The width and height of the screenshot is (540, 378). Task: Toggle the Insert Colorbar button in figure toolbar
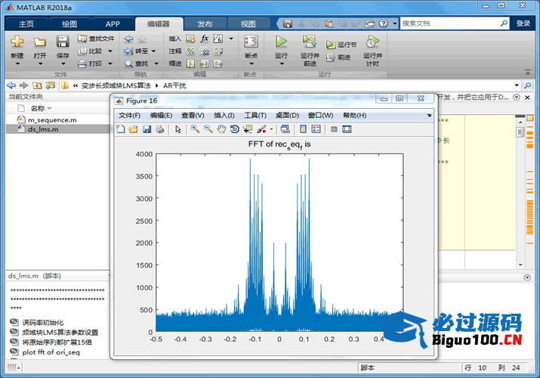[303, 129]
